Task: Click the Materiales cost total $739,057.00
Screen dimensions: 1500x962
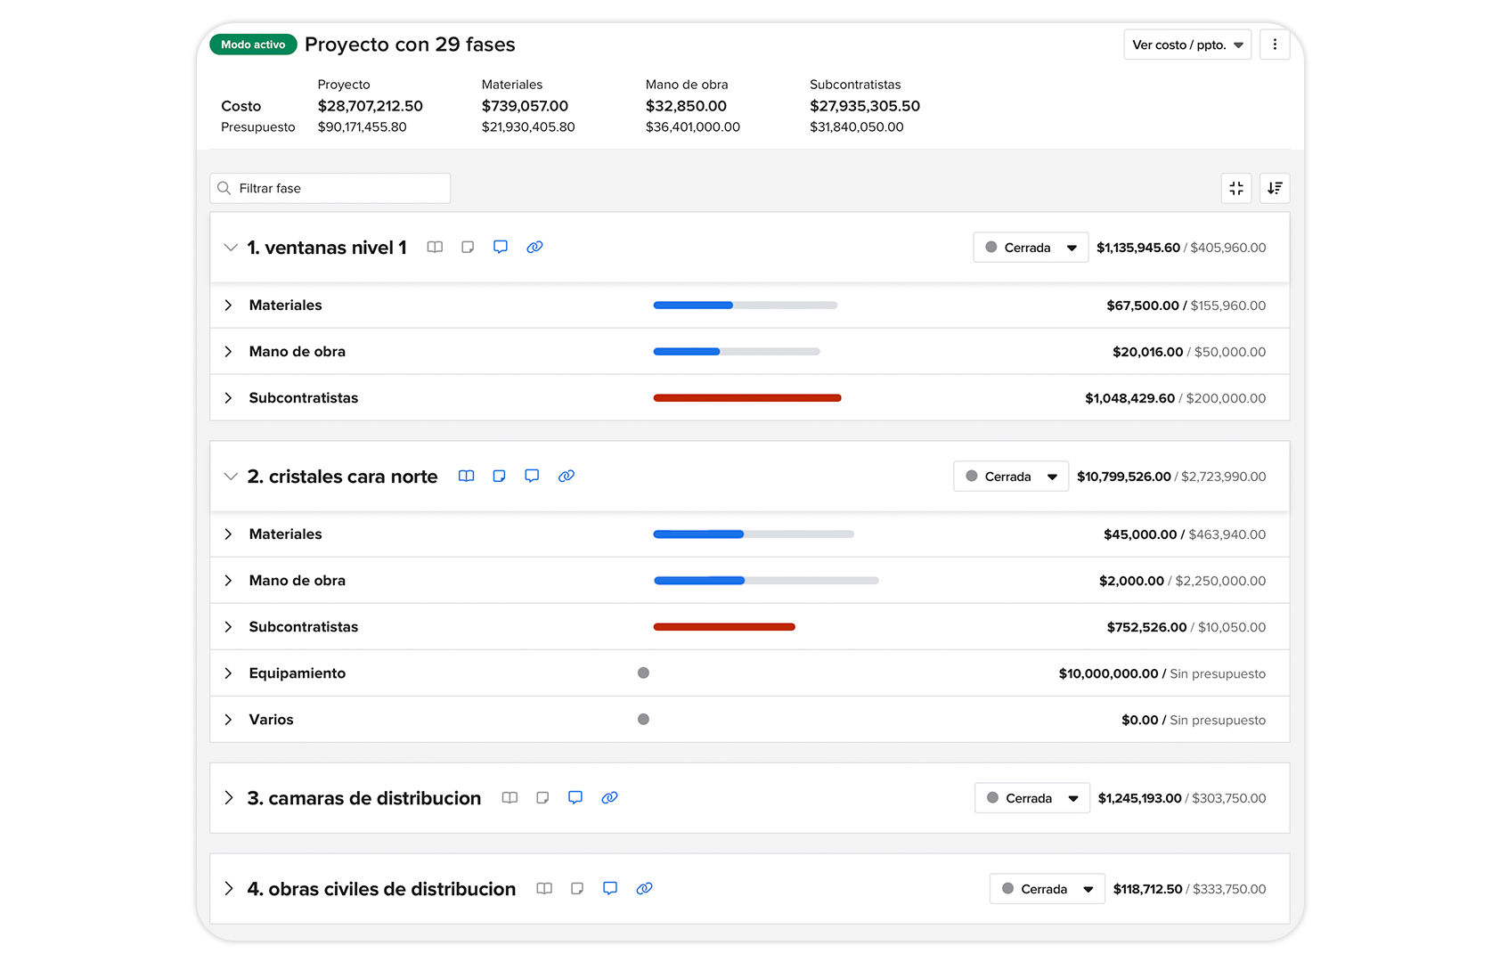Action: (x=526, y=106)
